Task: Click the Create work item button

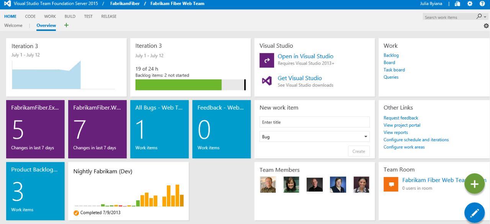Action: tap(359, 151)
